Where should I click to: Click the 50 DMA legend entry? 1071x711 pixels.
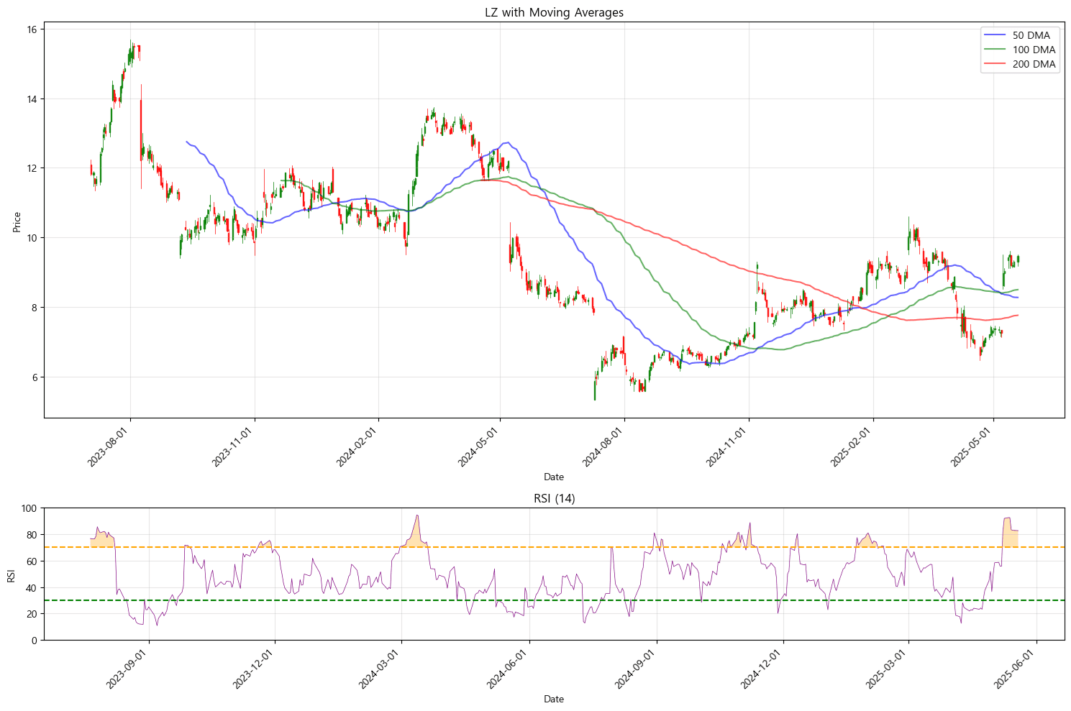[1031, 35]
